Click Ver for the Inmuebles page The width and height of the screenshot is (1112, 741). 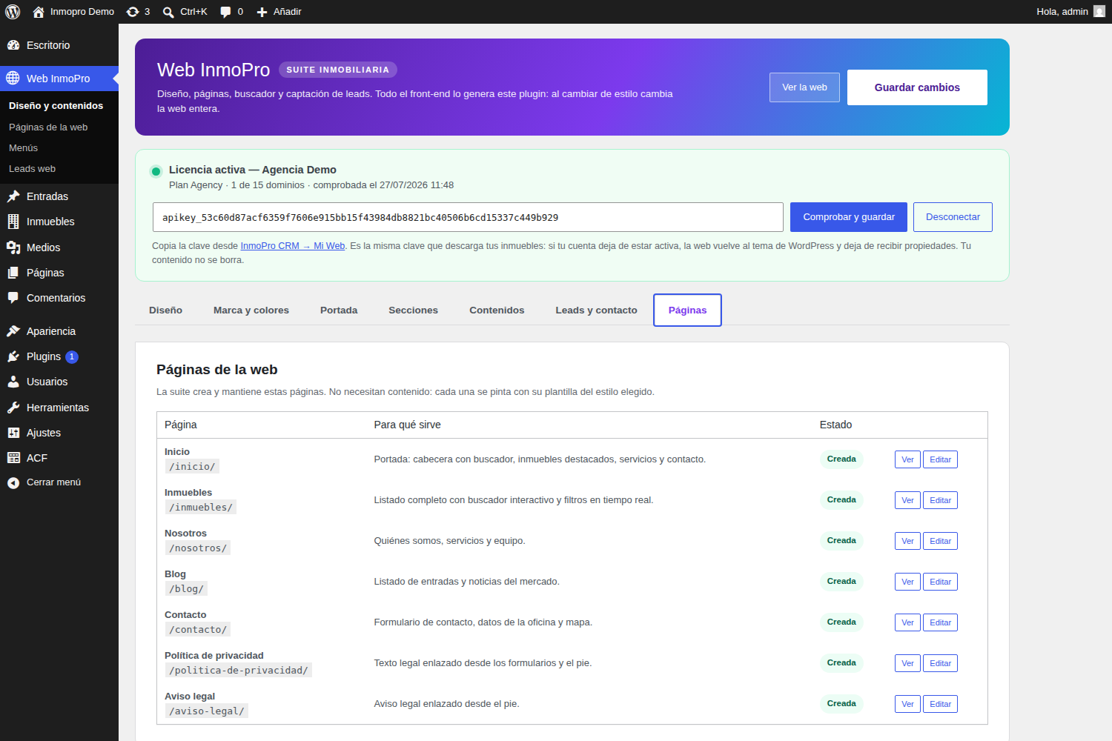907,500
